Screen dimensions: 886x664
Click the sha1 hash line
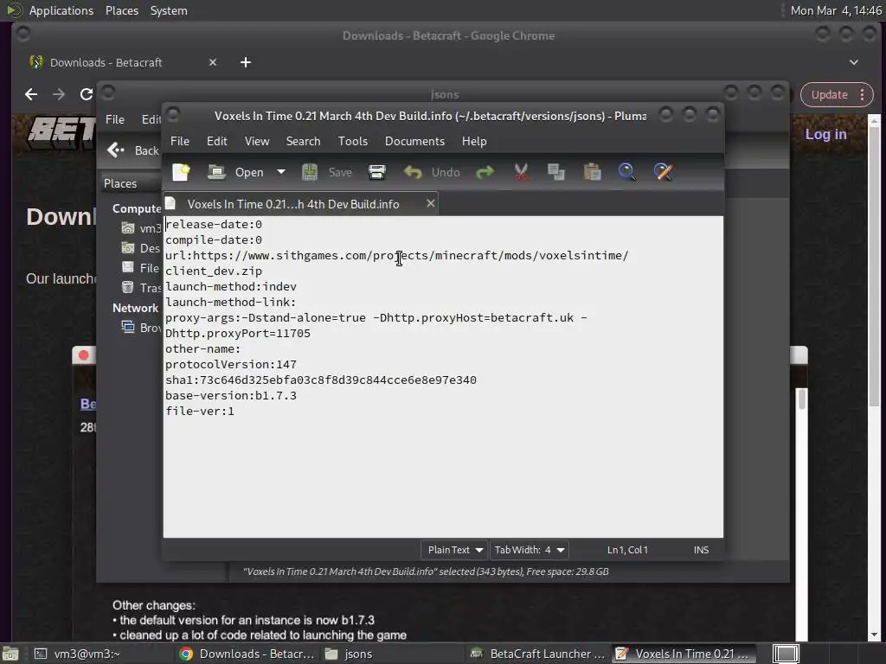point(321,380)
